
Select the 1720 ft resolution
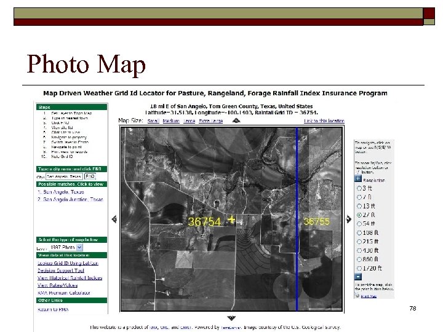pos(359,268)
